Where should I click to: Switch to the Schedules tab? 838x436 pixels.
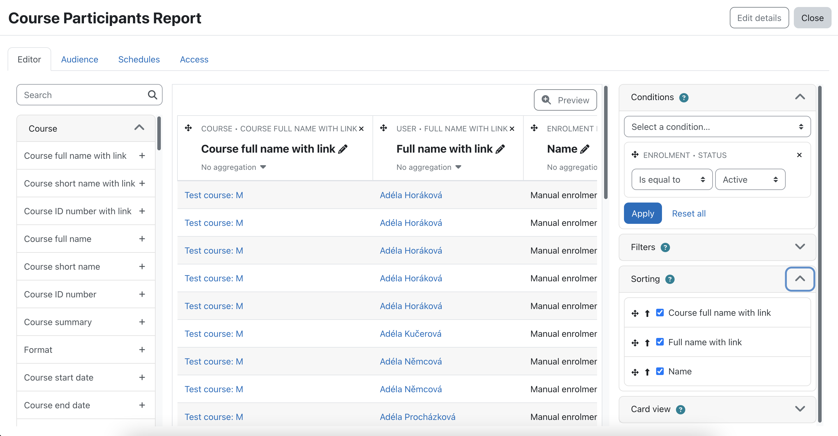point(139,60)
